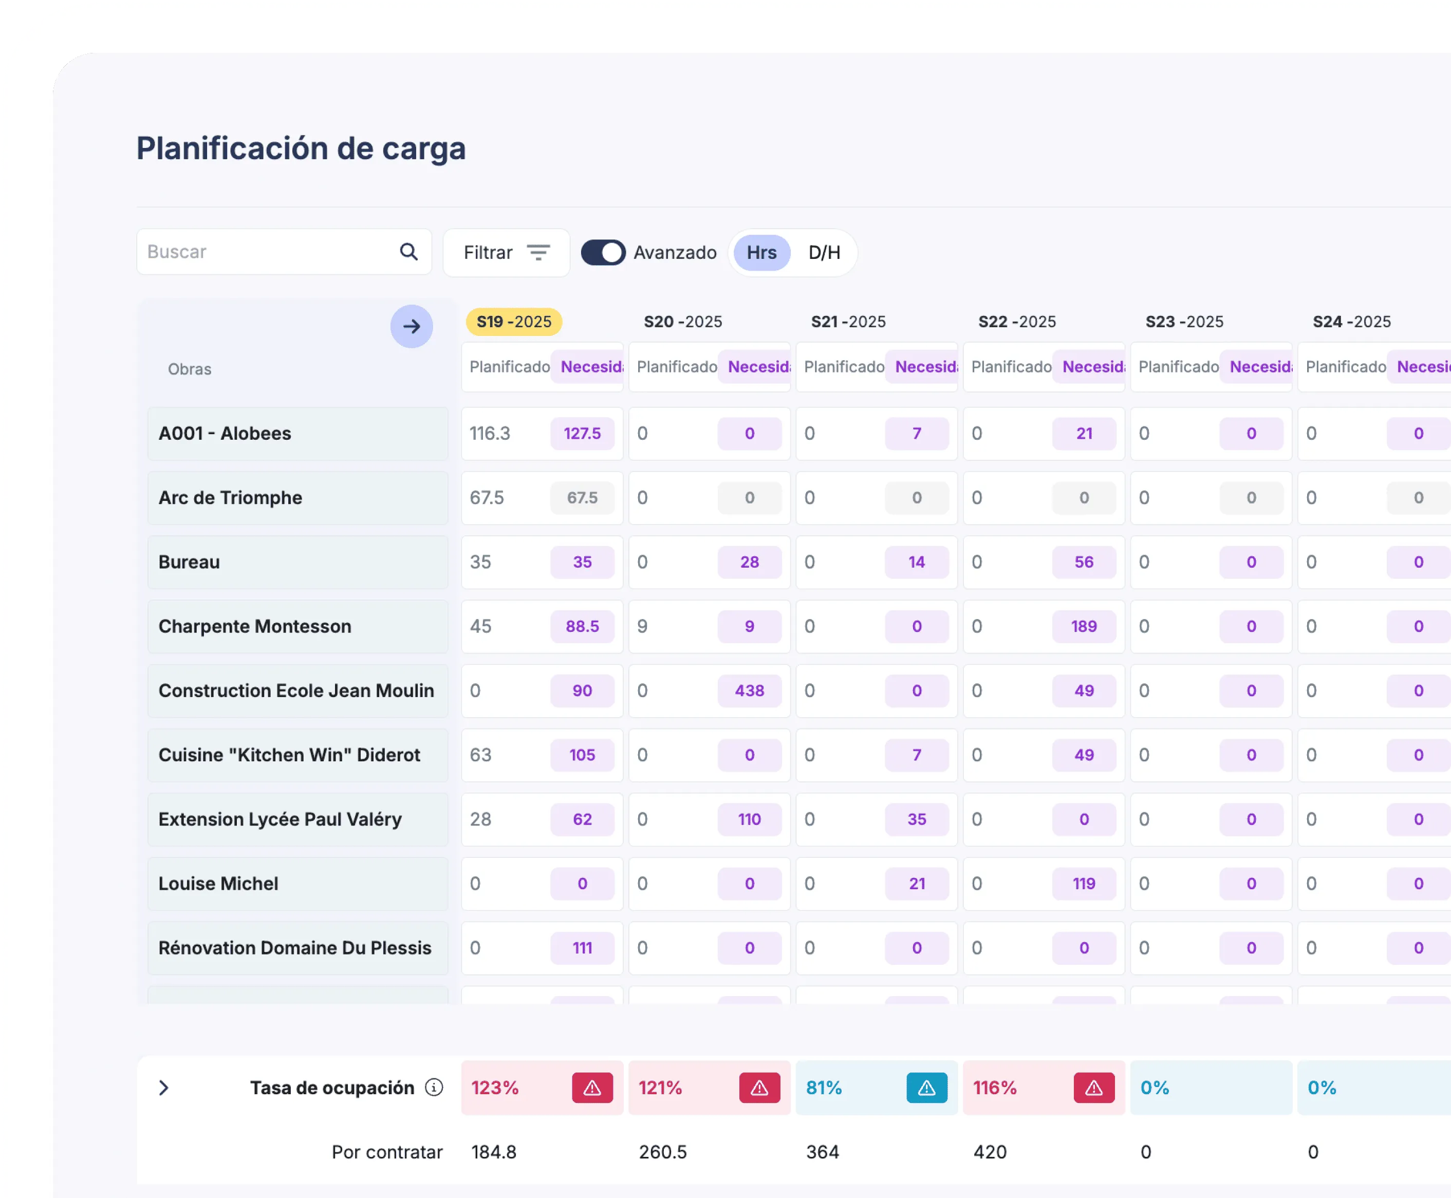Open the info icon beside Tasa de ocupación
This screenshot has height=1198, width=1451.
pos(434,1088)
